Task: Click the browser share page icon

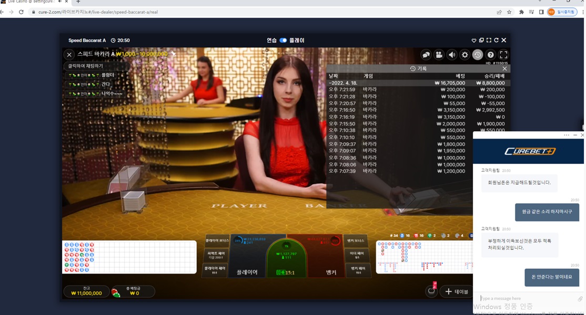Action: (499, 12)
